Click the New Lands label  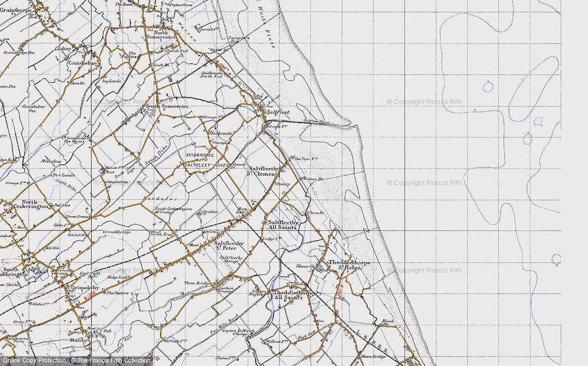64,175
